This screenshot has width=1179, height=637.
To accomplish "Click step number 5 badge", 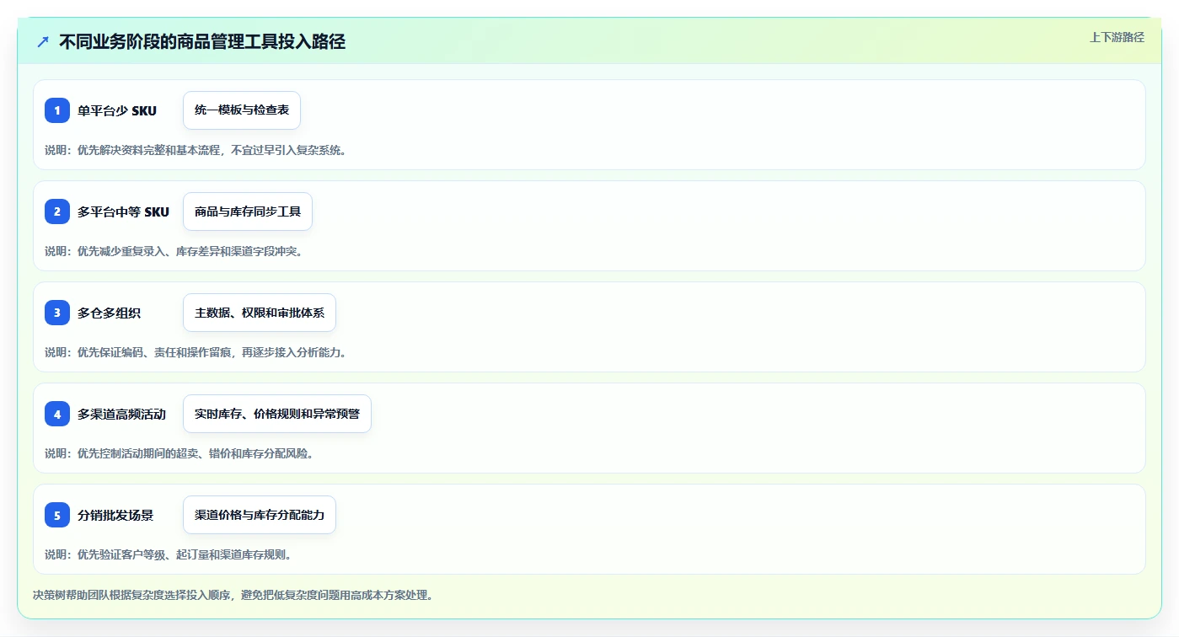I will click(x=57, y=515).
